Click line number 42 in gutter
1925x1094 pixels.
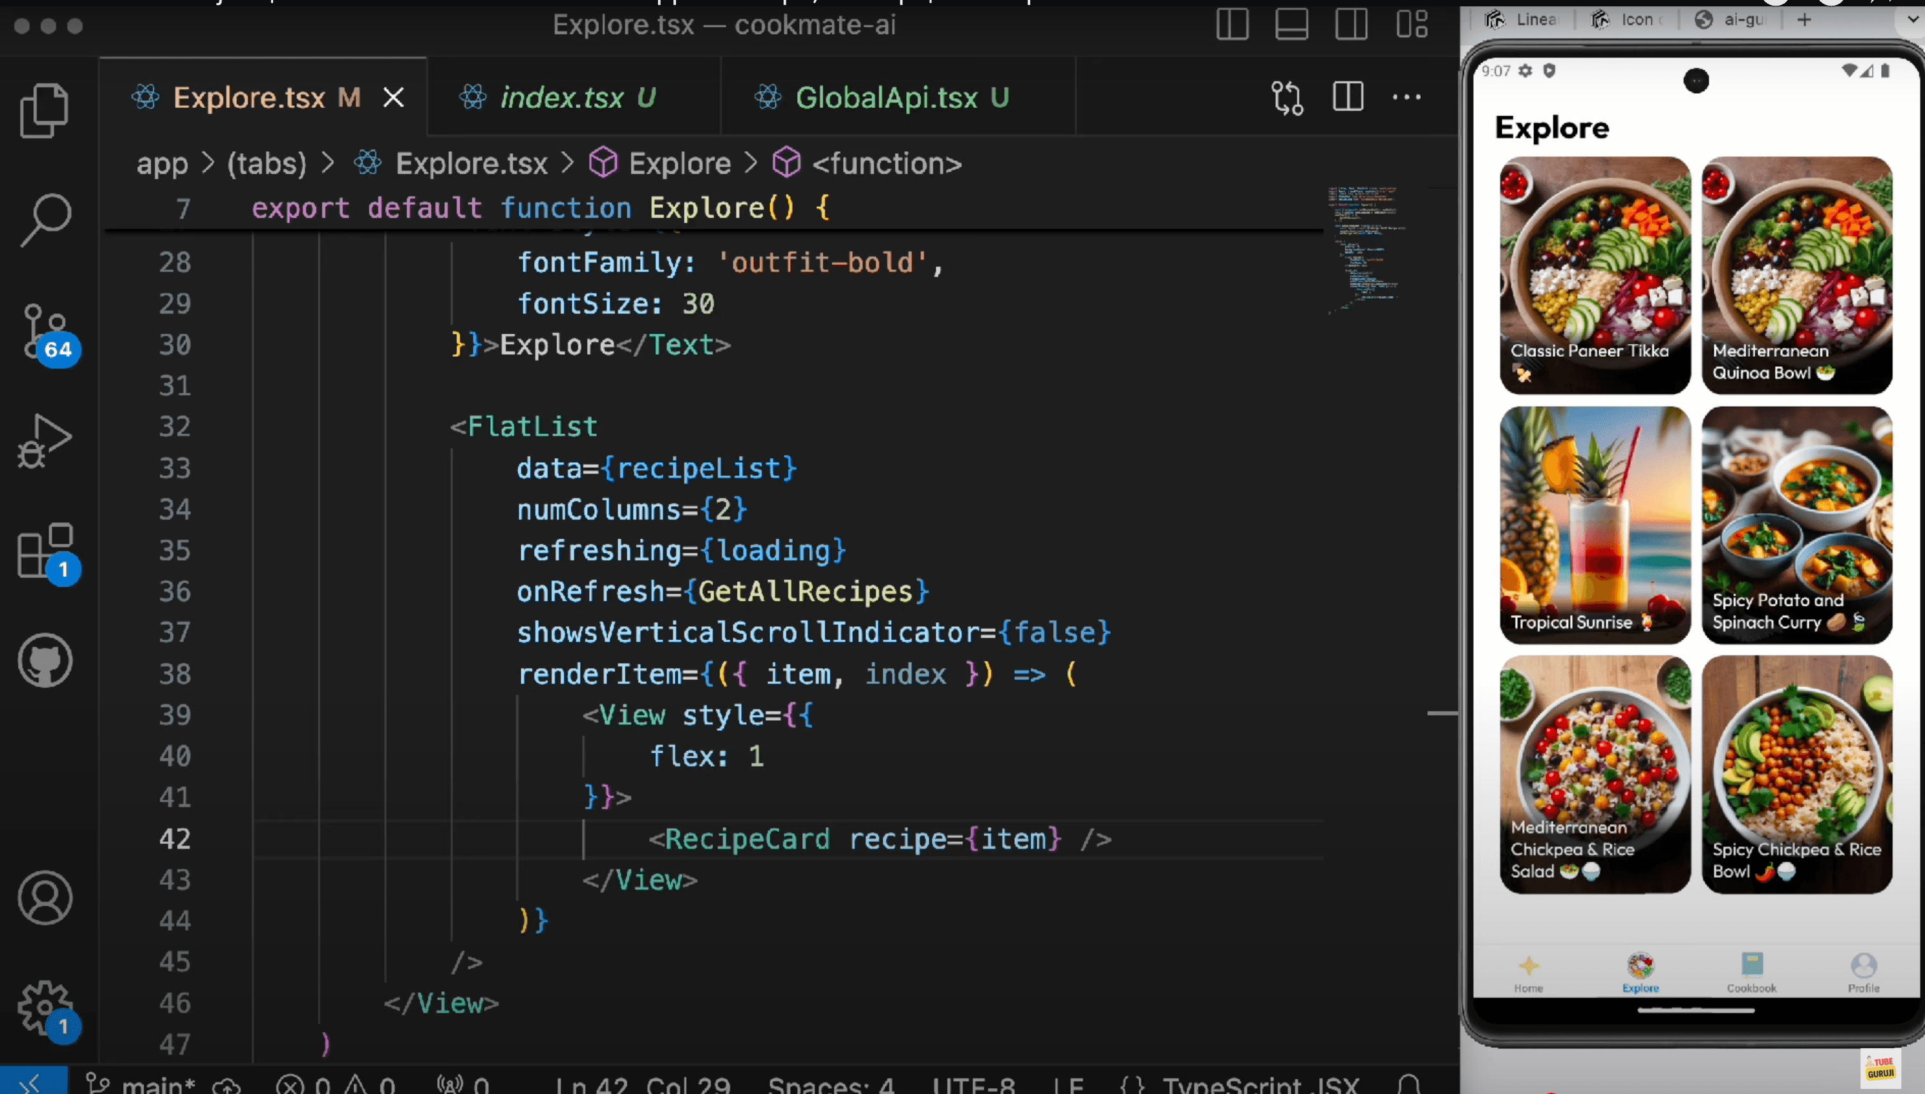pyautogui.click(x=174, y=839)
